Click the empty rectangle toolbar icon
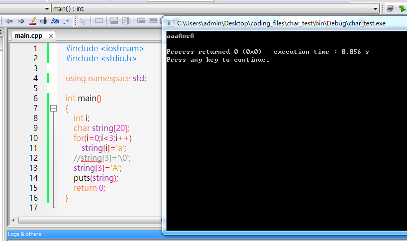 tap(99, 21)
